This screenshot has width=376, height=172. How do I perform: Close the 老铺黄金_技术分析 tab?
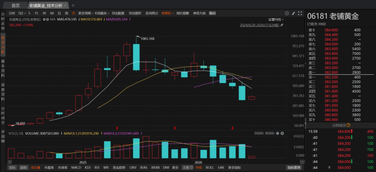[x=65, y=5]
